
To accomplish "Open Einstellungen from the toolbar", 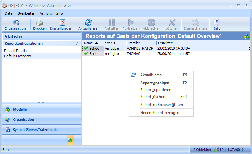I will coord(63,22).
